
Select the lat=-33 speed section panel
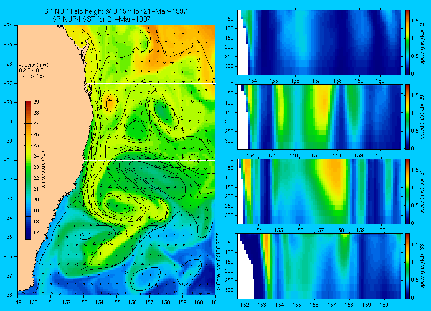pyautogui.click(x=319, y=266)
